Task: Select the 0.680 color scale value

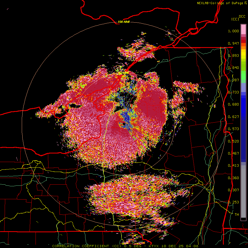Action: 233,104
